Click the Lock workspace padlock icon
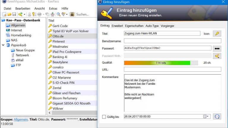228x128 pixels. click(x=72, y=14)
